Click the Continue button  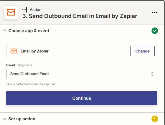(82, 98)
